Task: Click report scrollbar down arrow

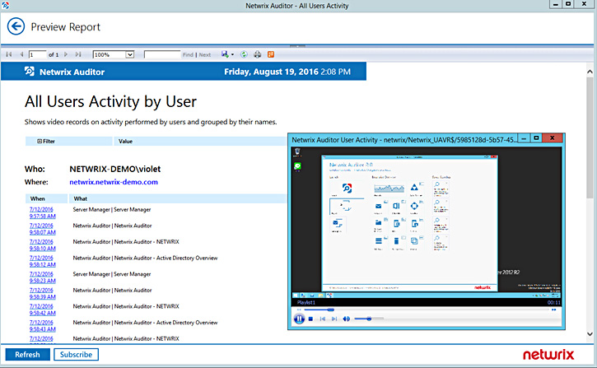Action: pyautogui.click(x=590, y=334)
